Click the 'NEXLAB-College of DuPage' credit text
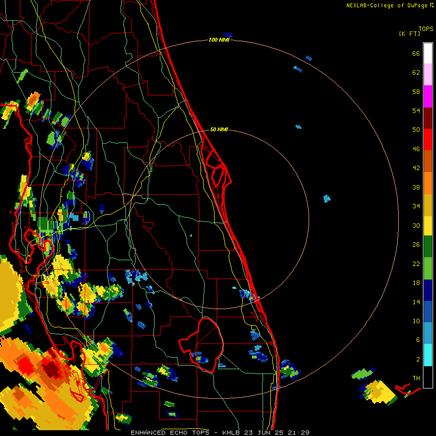This screenshot has height=436, width=436. tap(387, 5)
